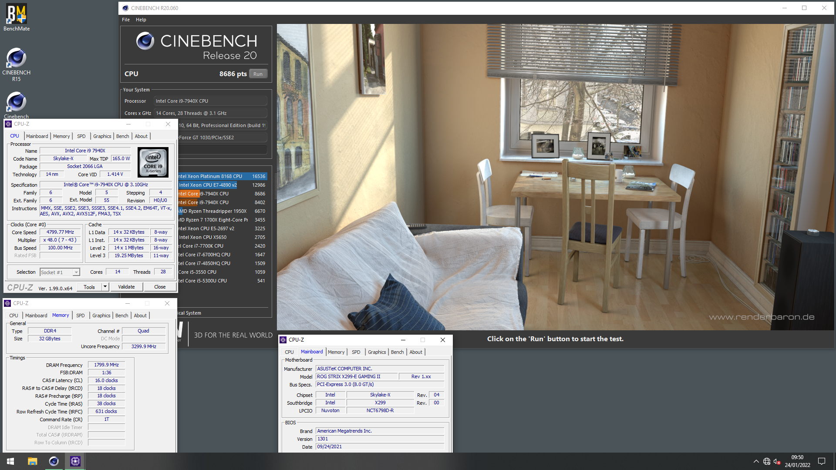Select the Cinebench taskbar icon
Screen dimensions: 836x470
[x=54, y=461]
